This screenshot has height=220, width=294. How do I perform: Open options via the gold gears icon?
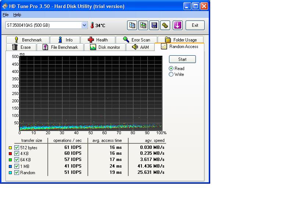pos(165,25)
